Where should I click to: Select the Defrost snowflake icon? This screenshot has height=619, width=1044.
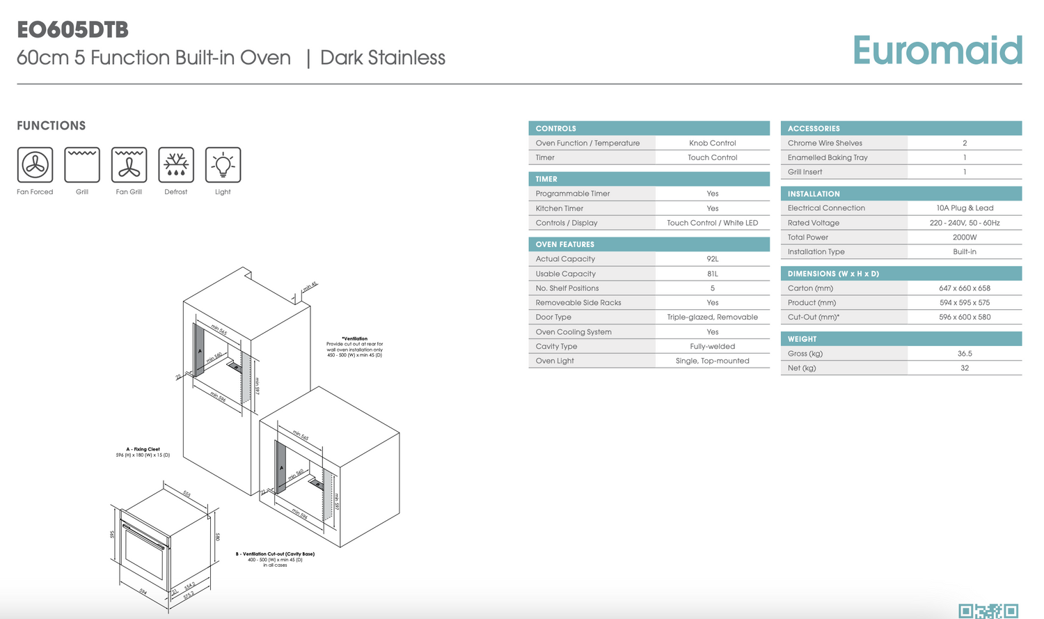[176, 165]
